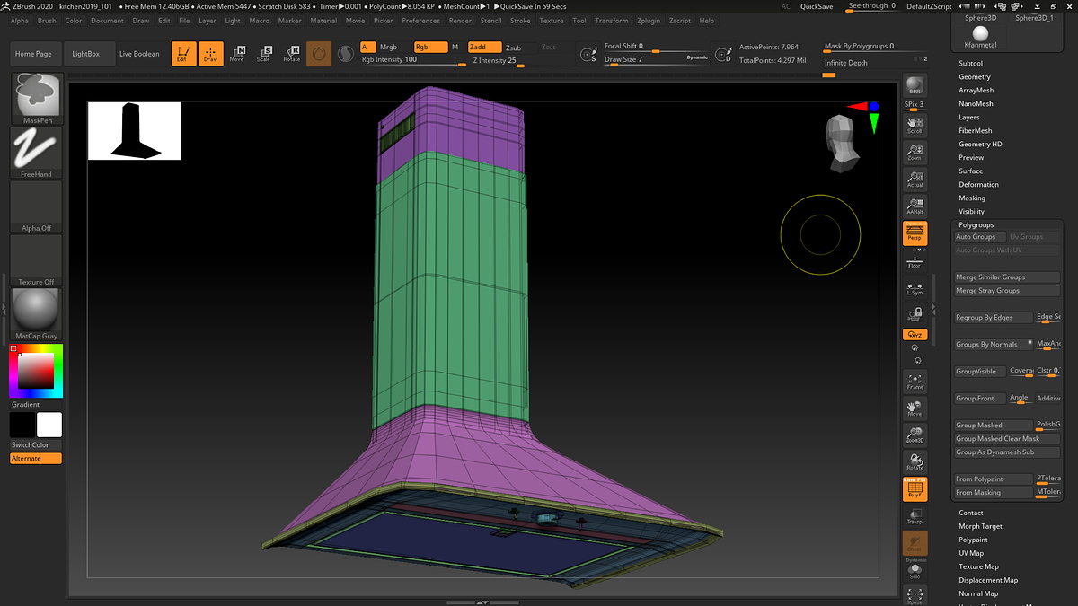Open the MaskPen brush thumbnail
This screenshot has height=606, width=1078.
point(37,99)
